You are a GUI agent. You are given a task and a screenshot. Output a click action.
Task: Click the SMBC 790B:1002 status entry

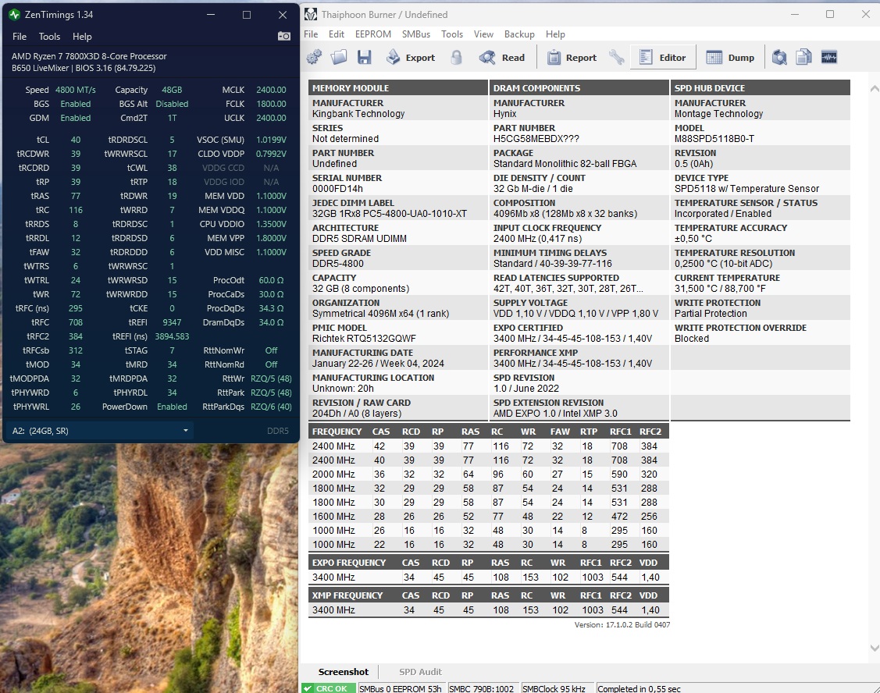click(x=481, y=688)
